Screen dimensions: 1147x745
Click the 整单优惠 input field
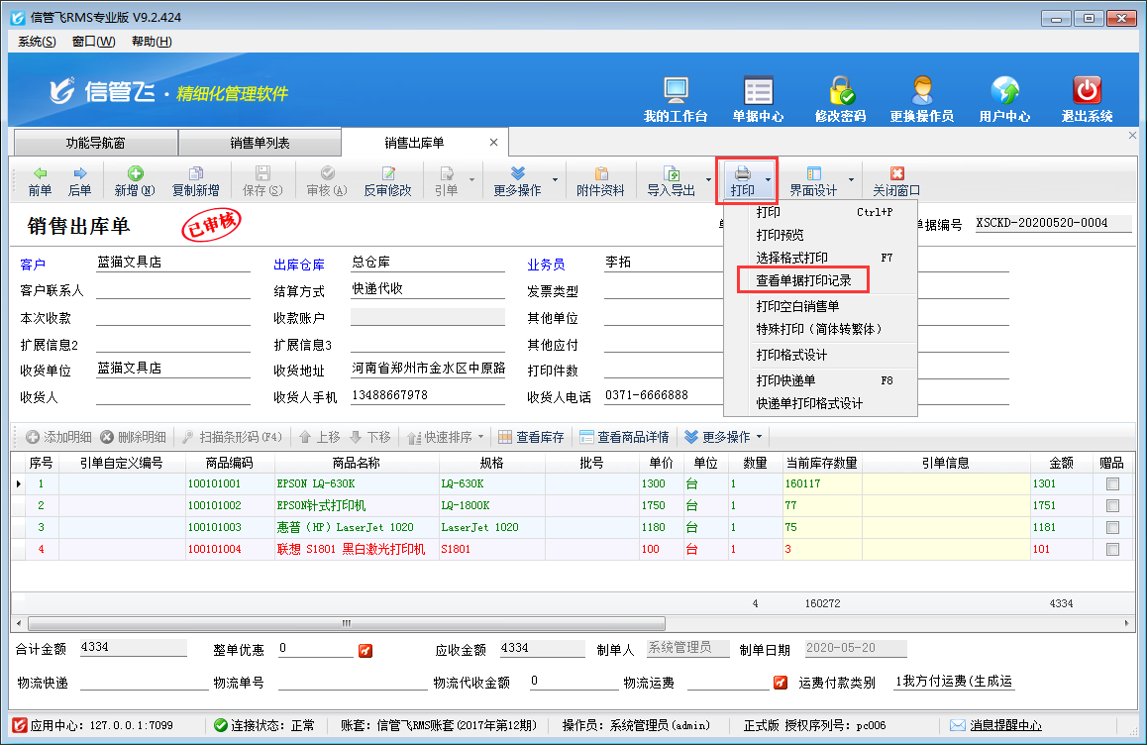point(315,649)
